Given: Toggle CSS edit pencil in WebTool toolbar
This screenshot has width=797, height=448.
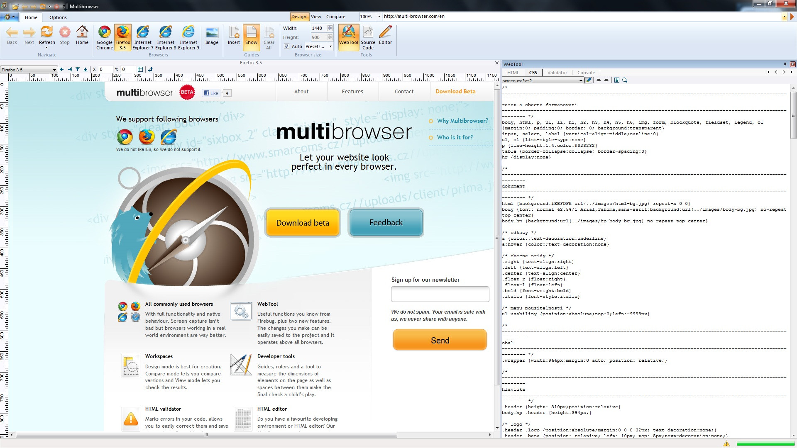Looking at the screenshot, I should point(589,80).
